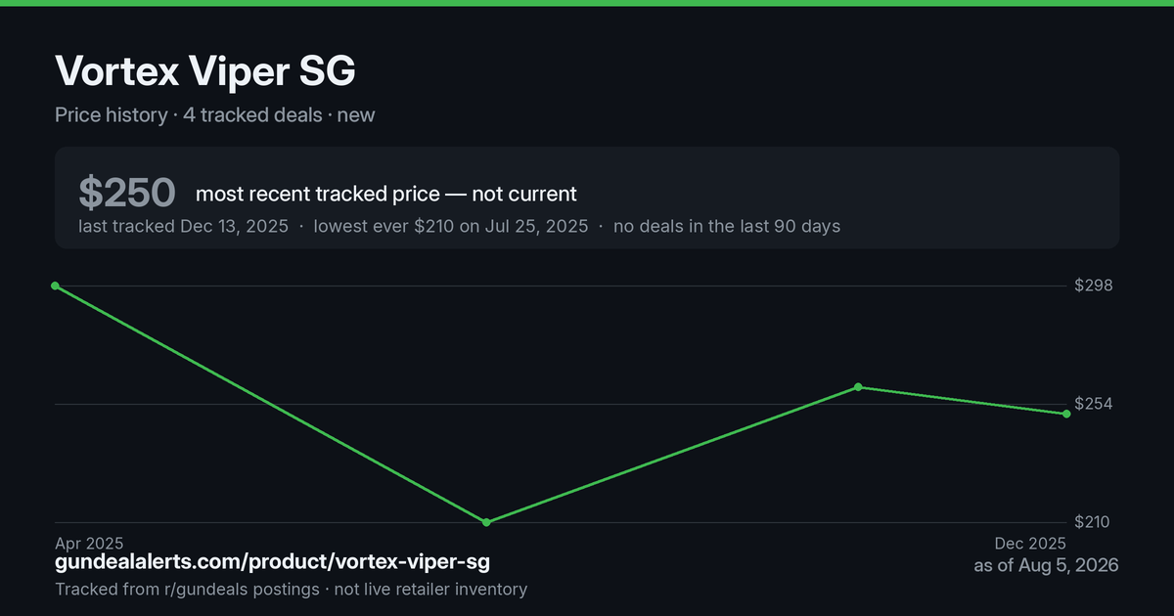The width and height of the screenshot is (1174, 616).
Task: Click the Apr 2025 x-axis label
Action: (x=89, y=543)
